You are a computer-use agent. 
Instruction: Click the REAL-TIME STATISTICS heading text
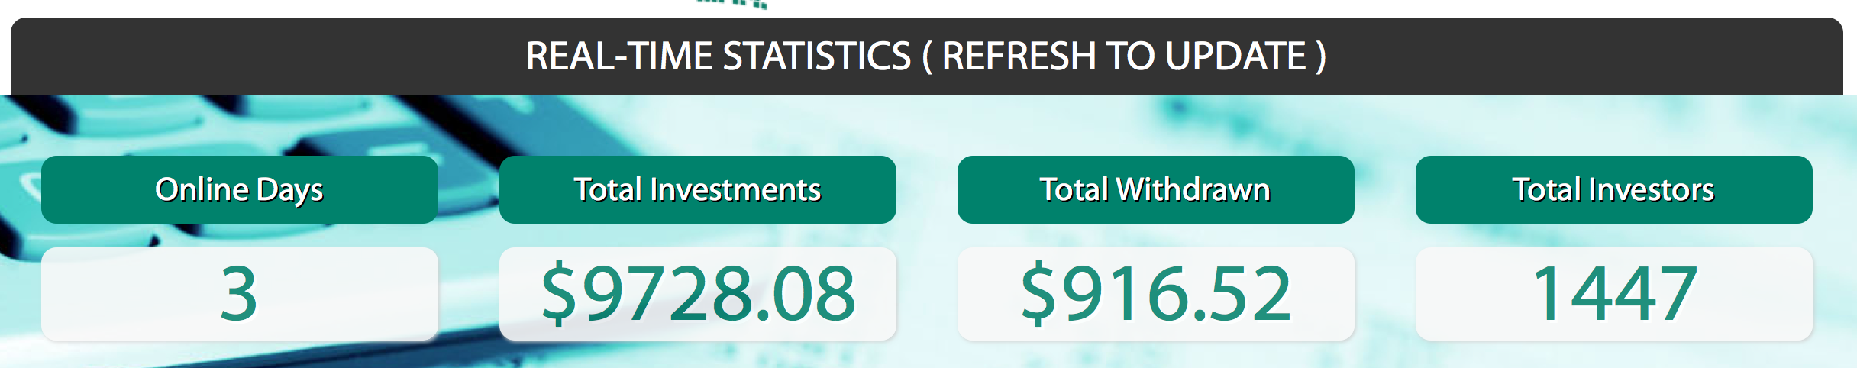pyautogui.click(x=718, y=56)
